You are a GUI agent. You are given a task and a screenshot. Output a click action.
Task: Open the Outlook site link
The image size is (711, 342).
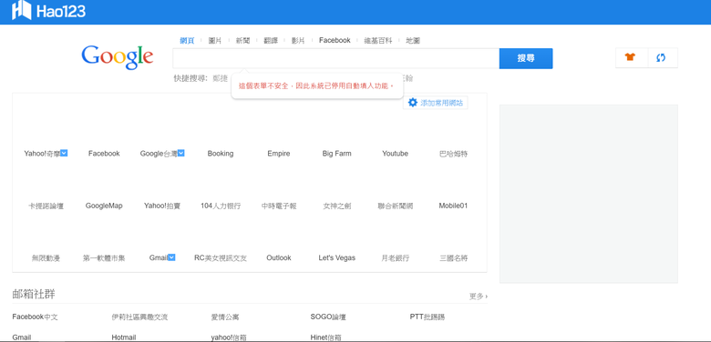278,257
